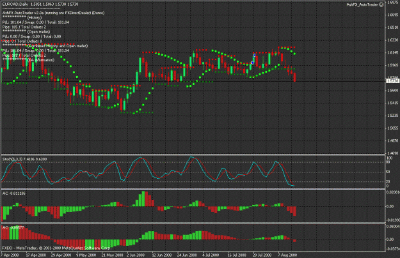Image resolution: width=400 pixels, height=258 pixels.
Task: Select the (Combined History and Open trades) heading
Action: [58, 46]
